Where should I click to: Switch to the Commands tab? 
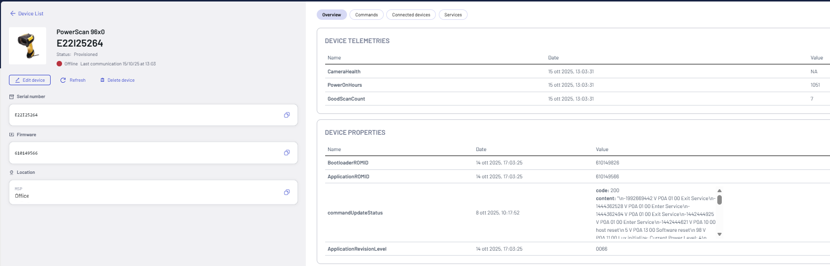(x=367, y=15)
